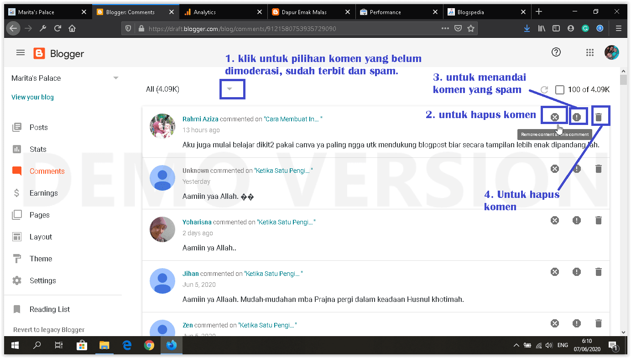Click the Blogger logo icon
Image resolution: width=631 pixels, height=358 pixels.
point(39,54)
